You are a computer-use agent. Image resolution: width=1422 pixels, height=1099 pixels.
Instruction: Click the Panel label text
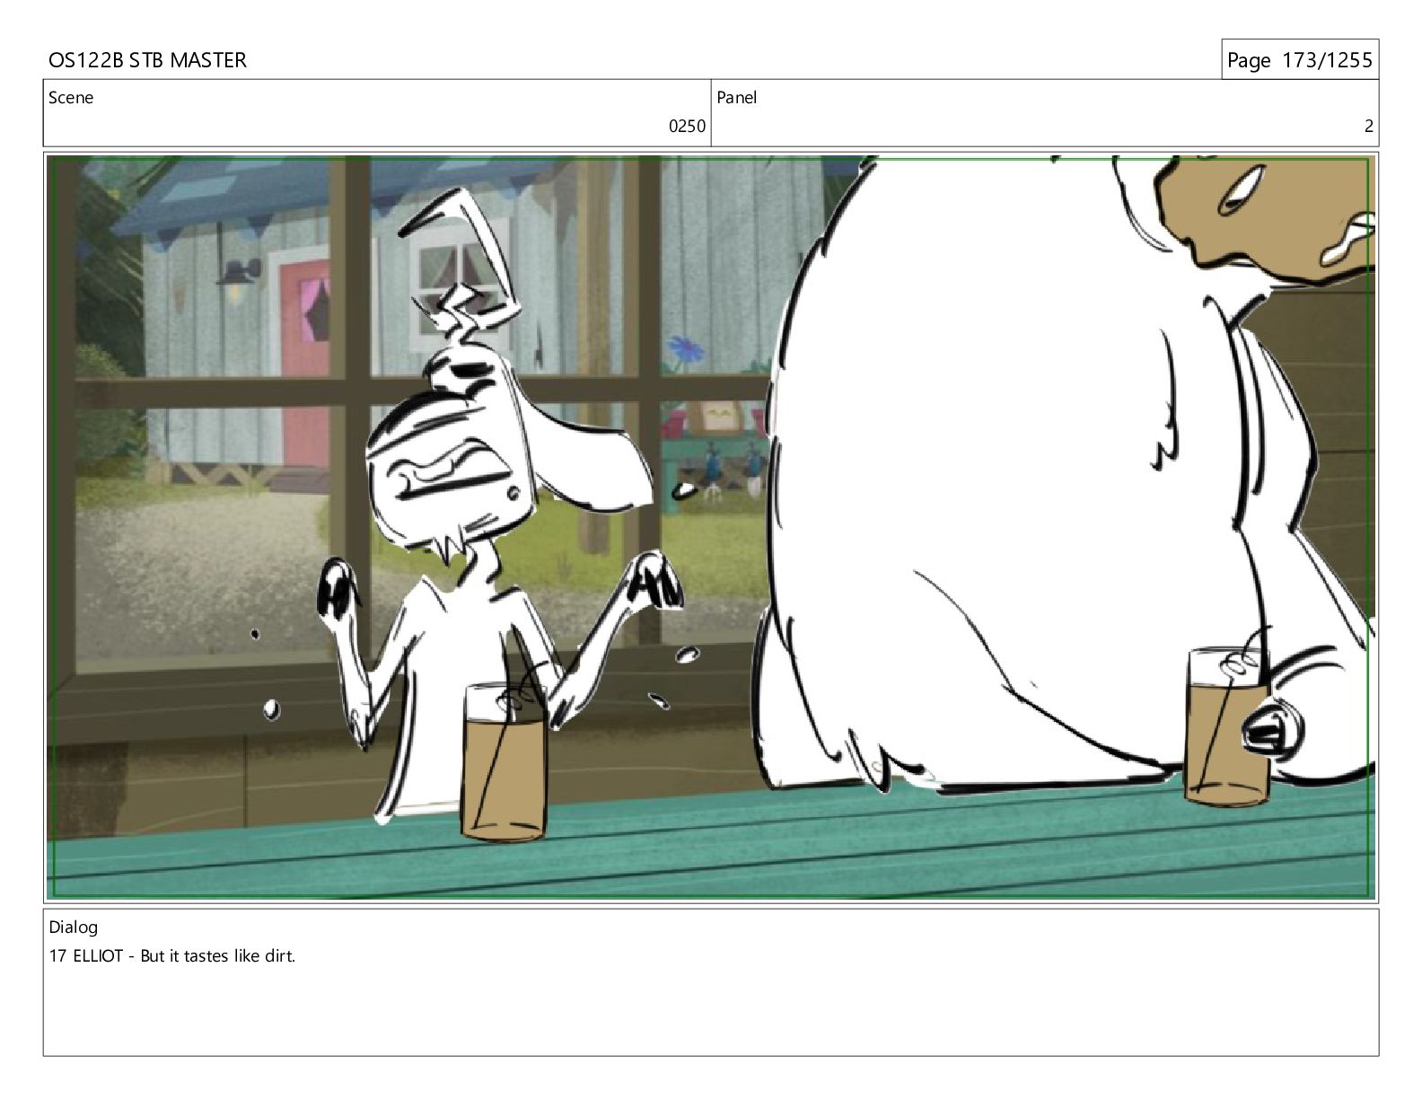coord(737,98)
